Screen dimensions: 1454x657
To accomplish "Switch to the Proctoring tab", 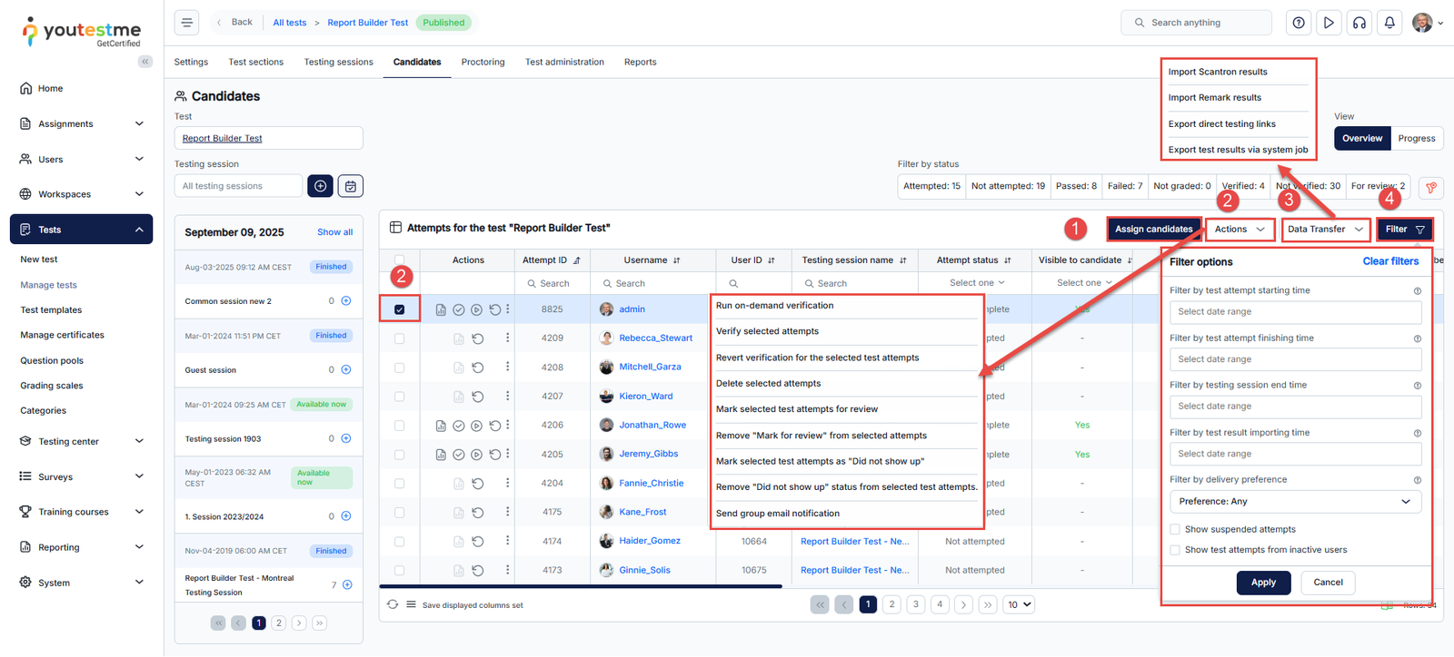I will pyautogui.click(x=483, y=63).
